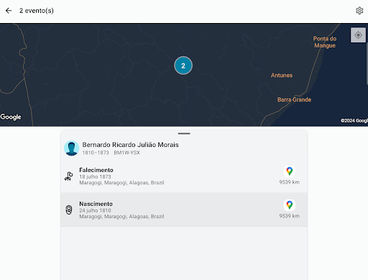Click the cluster marker showing 2
The width and height of the screenshot is (368, 280).
coord(183,66)
